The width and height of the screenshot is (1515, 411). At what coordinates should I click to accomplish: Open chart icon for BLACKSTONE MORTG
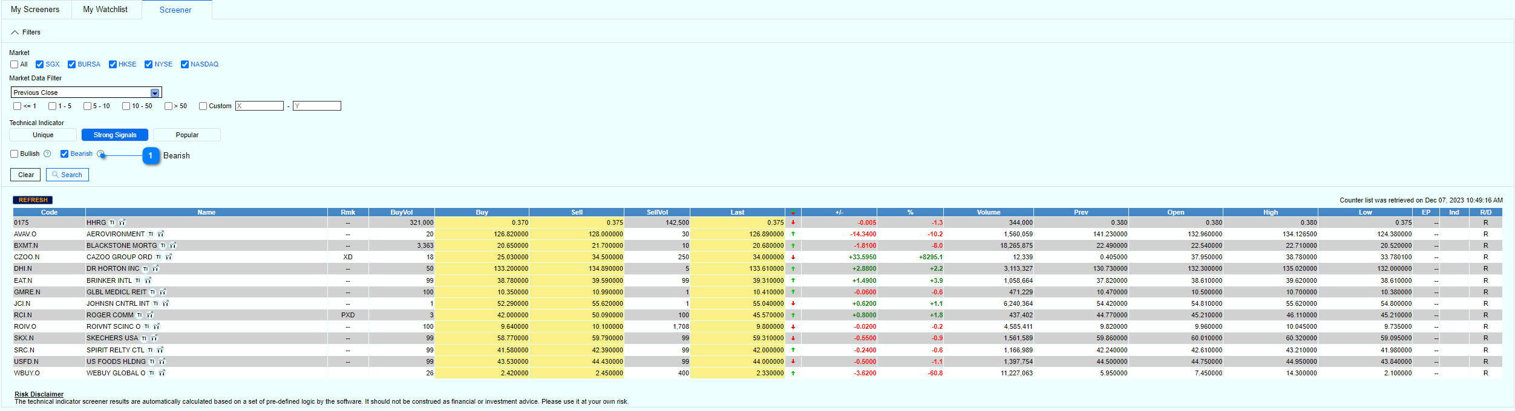(x=173, y=245)
